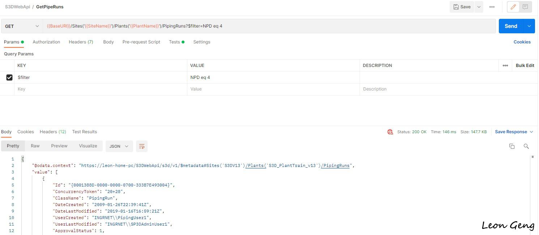The image size is (539, 235).
Task: Open the request Body tab
Action: [109, 42]
